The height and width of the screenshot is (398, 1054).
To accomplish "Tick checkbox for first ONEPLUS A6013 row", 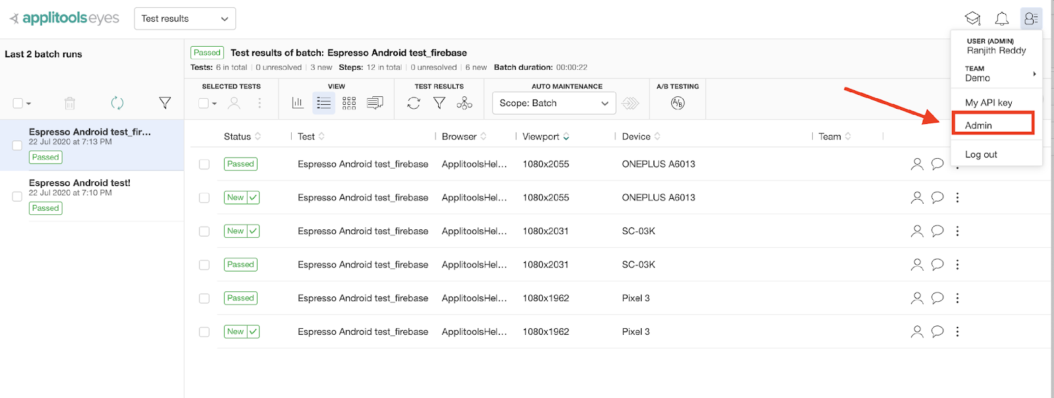I will [204, 164].
